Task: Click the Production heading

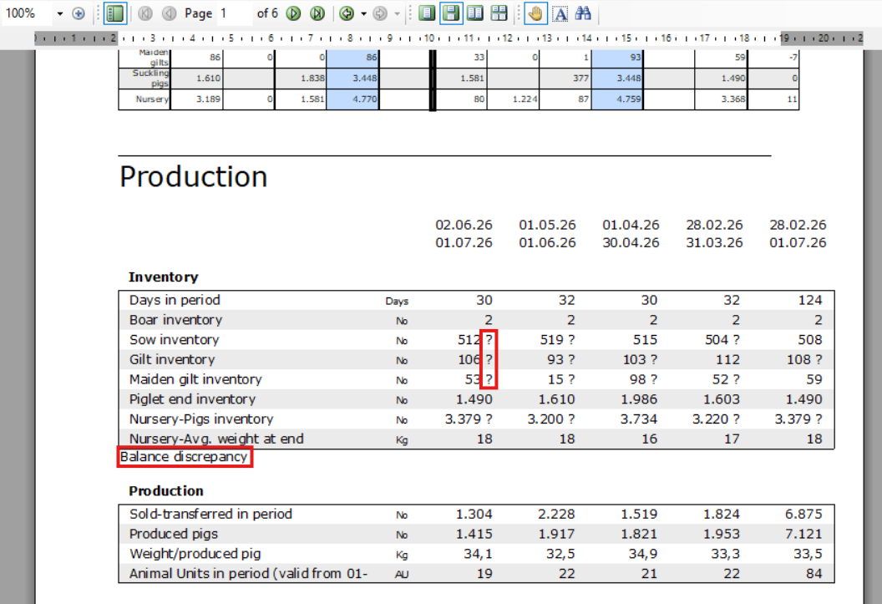Action: 194,176
